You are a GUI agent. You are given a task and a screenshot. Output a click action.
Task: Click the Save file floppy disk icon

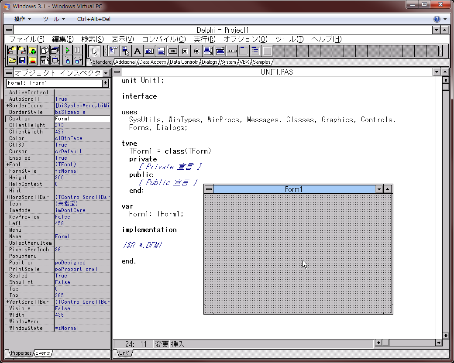pyautogui.click(x=22, y=60)
